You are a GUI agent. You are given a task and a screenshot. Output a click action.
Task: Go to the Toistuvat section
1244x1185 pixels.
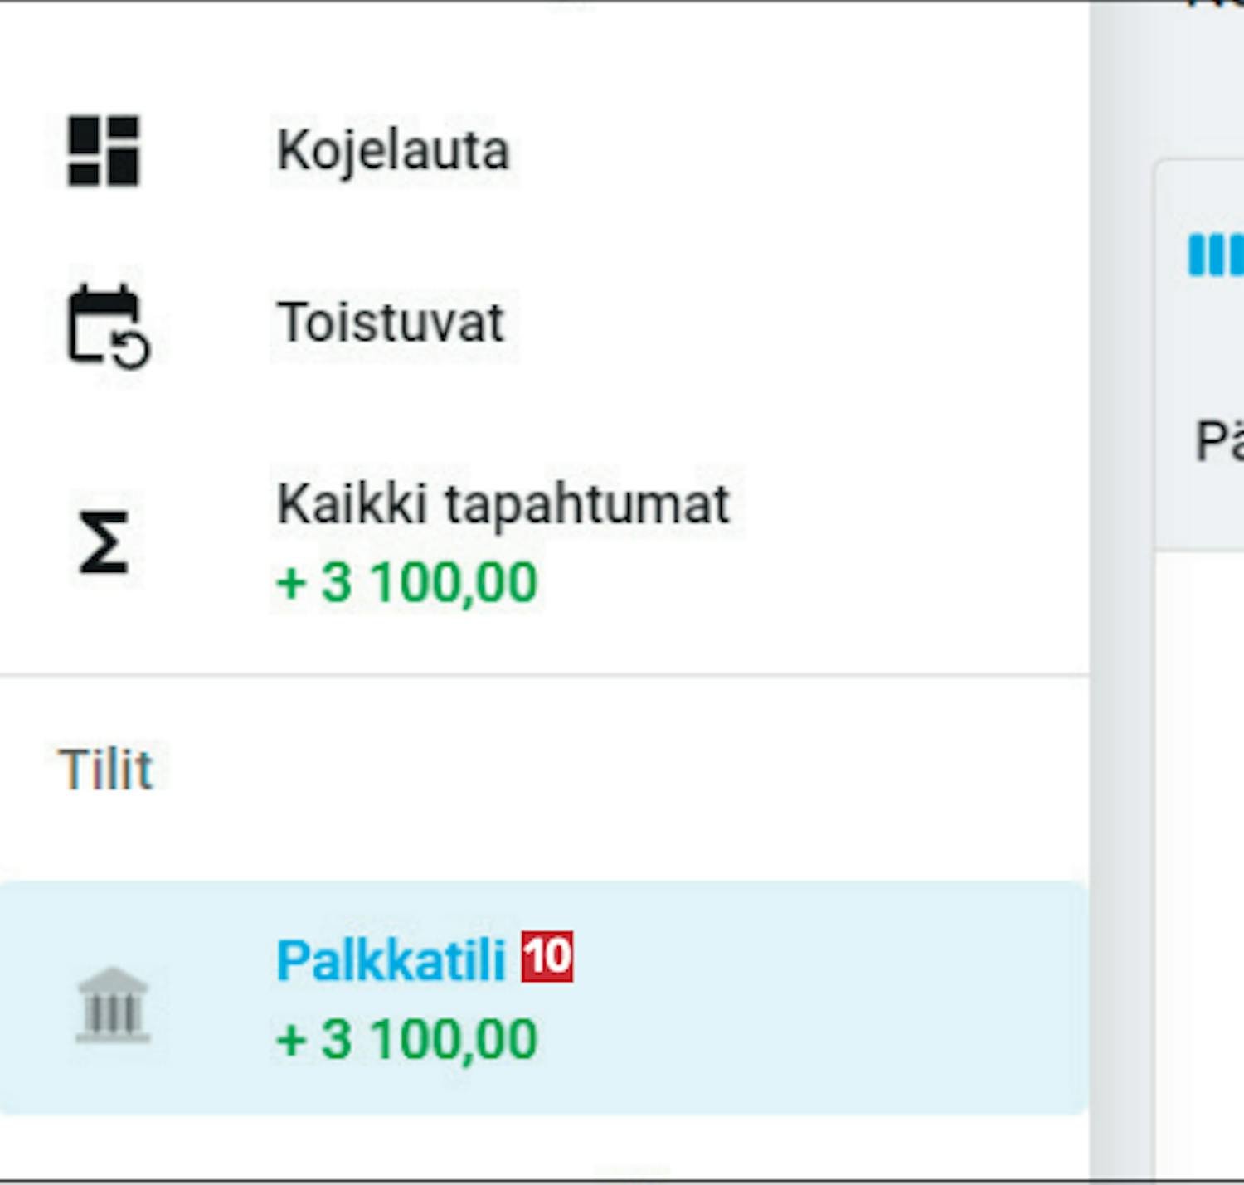tap(390, 322)
